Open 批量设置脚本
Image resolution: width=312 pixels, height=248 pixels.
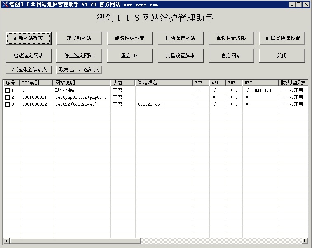point(181,56)
